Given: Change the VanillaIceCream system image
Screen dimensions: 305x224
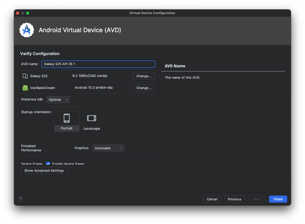Looking at the screenshot, I should coord(144,88).
